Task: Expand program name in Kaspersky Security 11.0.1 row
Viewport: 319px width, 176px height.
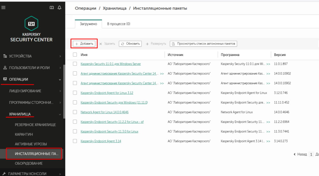Action: point(268,64)
